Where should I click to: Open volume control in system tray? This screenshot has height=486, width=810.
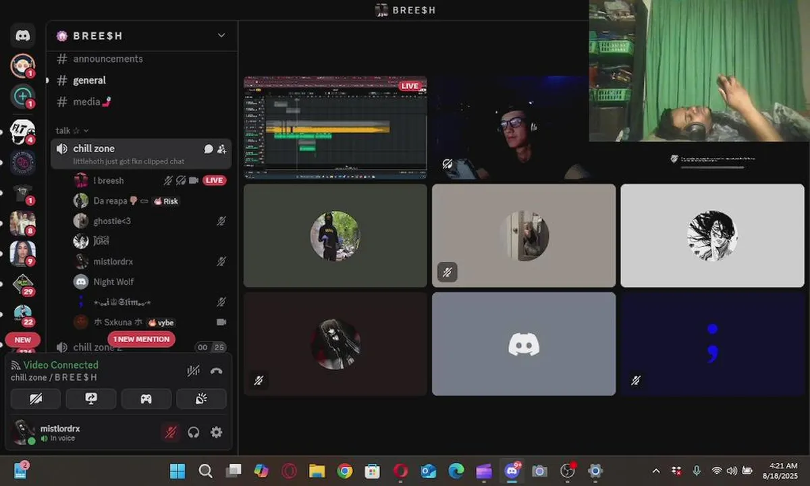tap(732, 470)
